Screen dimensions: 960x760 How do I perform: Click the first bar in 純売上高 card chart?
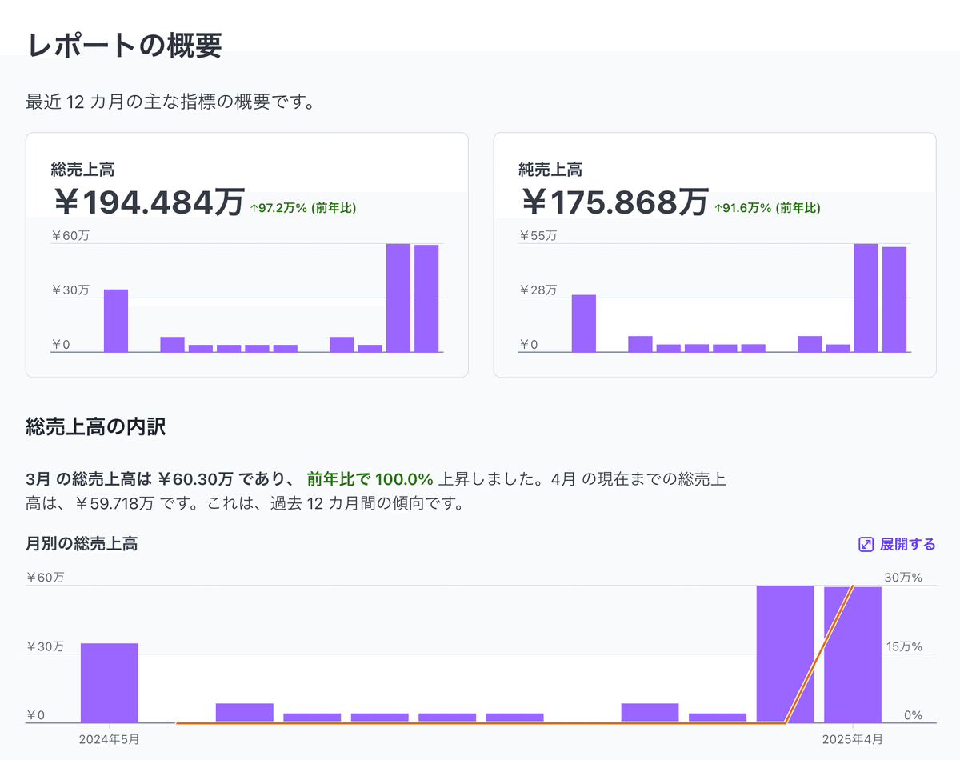tap(584, 323)
